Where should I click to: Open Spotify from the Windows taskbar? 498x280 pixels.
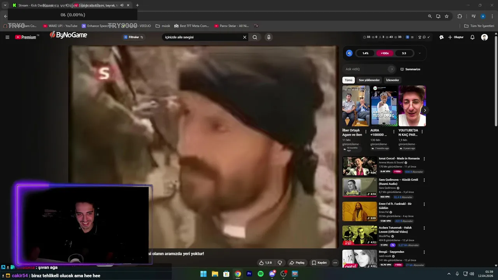pyautogui.click(x=261, y=274)
